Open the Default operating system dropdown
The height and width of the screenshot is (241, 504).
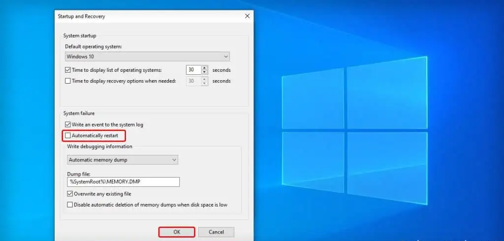click(x=147, y=57)
